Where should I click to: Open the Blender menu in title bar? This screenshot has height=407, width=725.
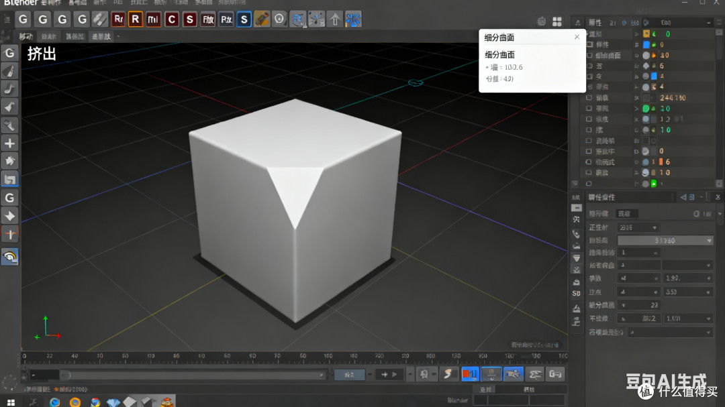(x=21, y=3)
